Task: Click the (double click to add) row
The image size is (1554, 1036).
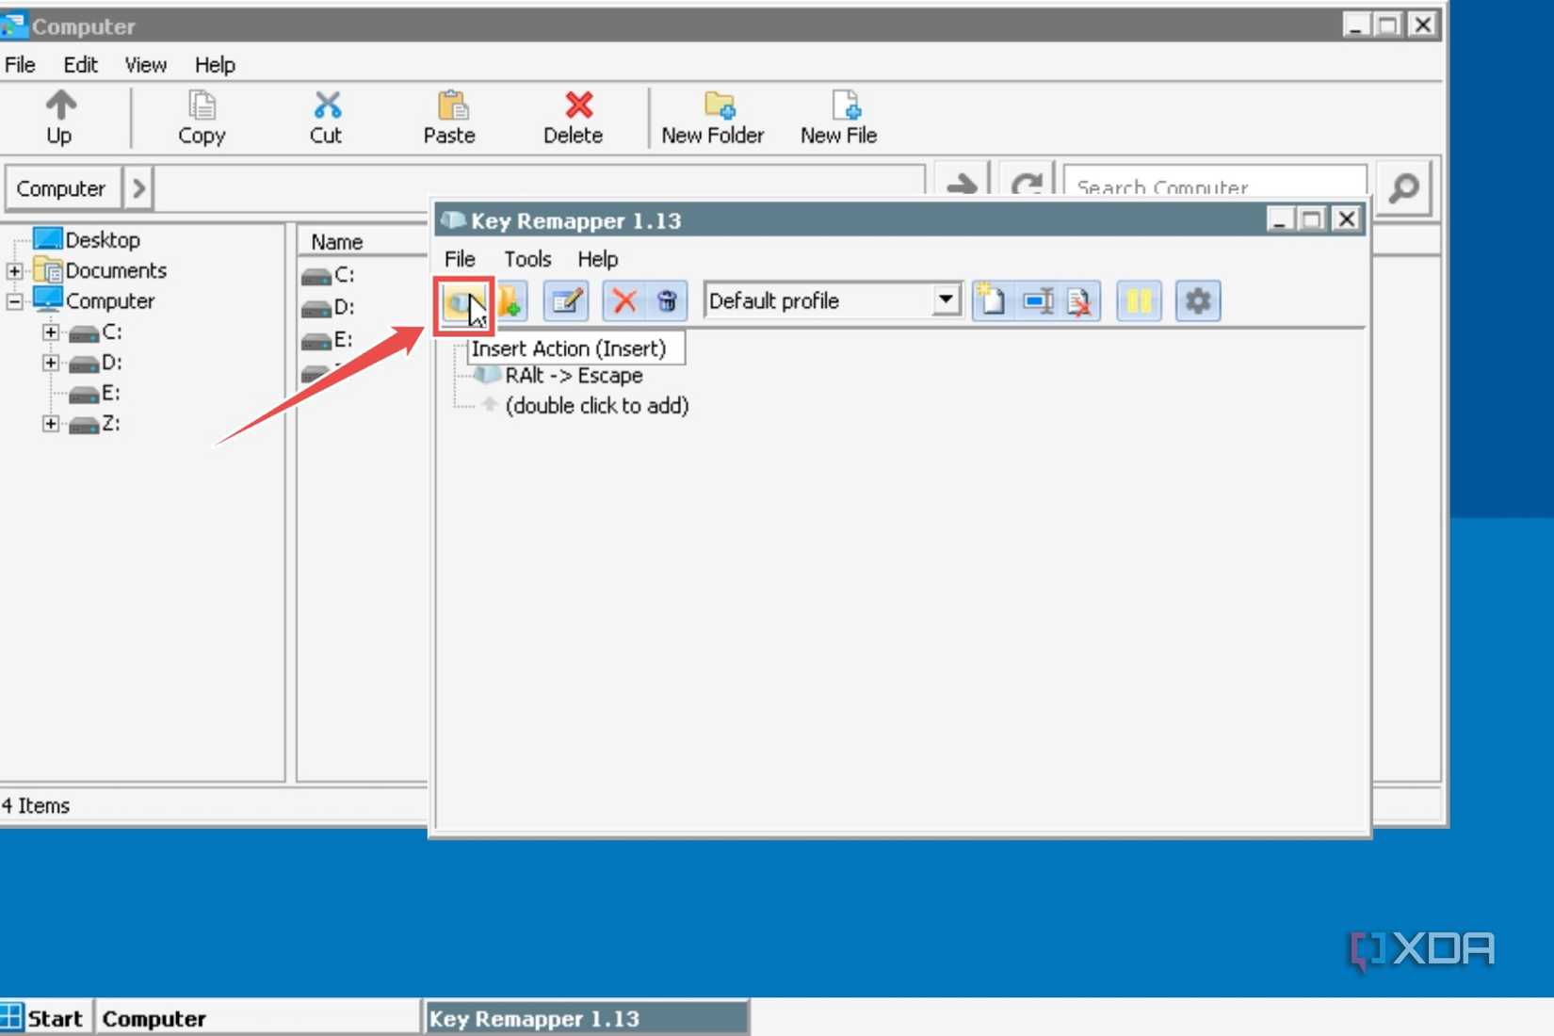Action: coord(596,405)
